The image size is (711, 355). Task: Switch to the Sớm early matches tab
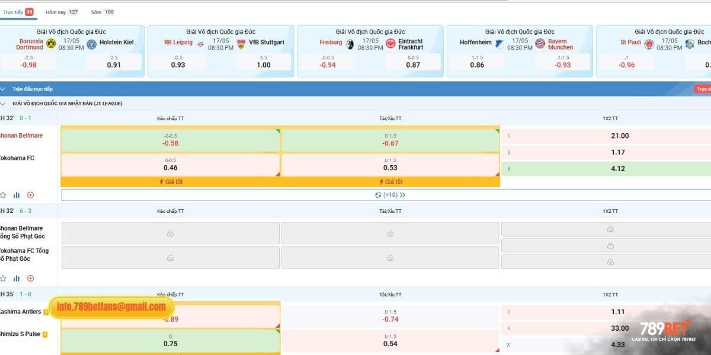(x=103, y=12)
